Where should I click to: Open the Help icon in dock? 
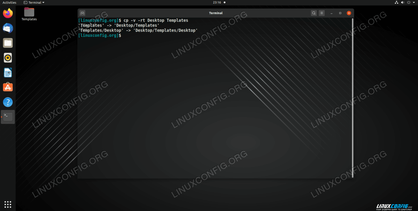(8, 102)
